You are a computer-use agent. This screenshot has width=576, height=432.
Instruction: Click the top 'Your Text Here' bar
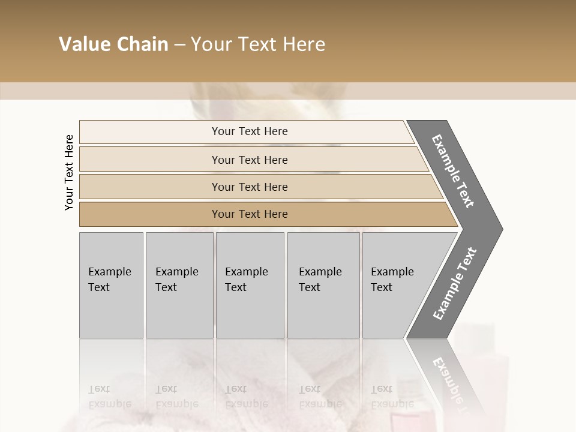(x=247, y=131)
